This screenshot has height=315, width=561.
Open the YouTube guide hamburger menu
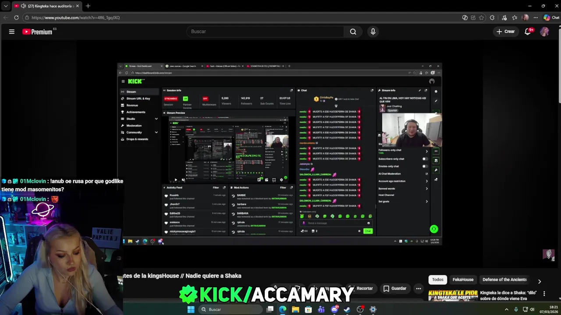(x=12, y=31)
